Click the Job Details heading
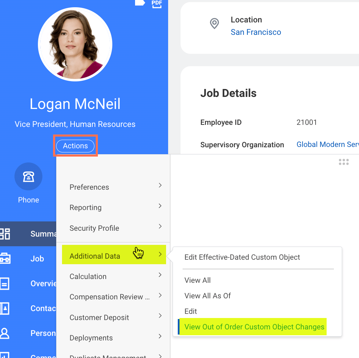 point(228,93)
